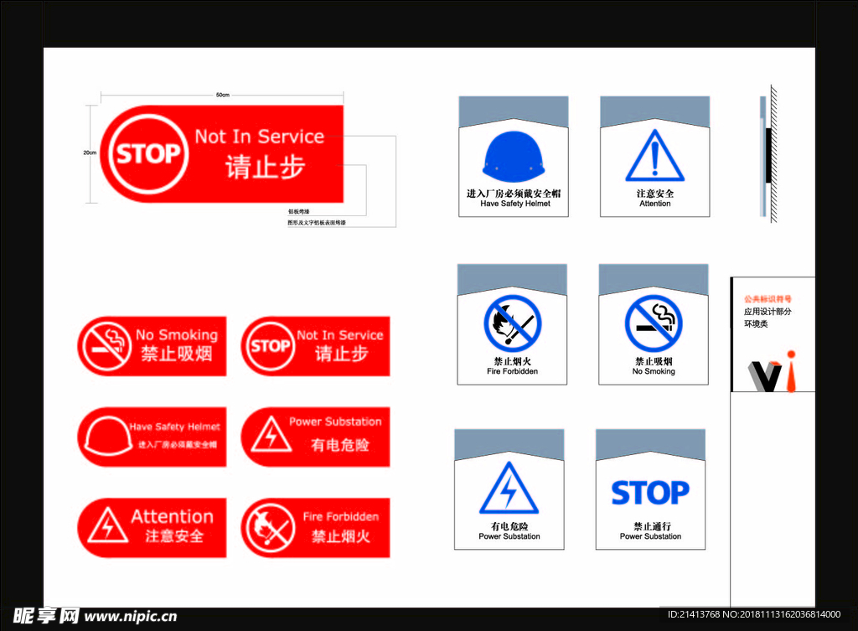
Task: Click the 20cm height dimension label
Action: [90, 153]
